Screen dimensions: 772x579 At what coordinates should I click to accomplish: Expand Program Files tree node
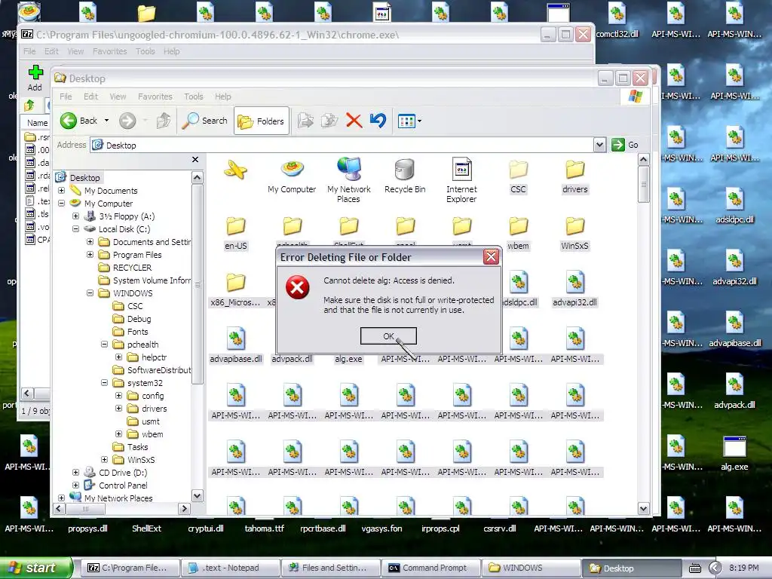coord(90,255)
